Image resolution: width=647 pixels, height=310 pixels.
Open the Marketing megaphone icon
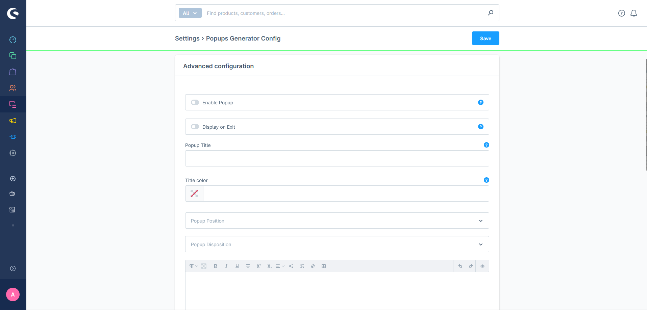pos(13,121)
